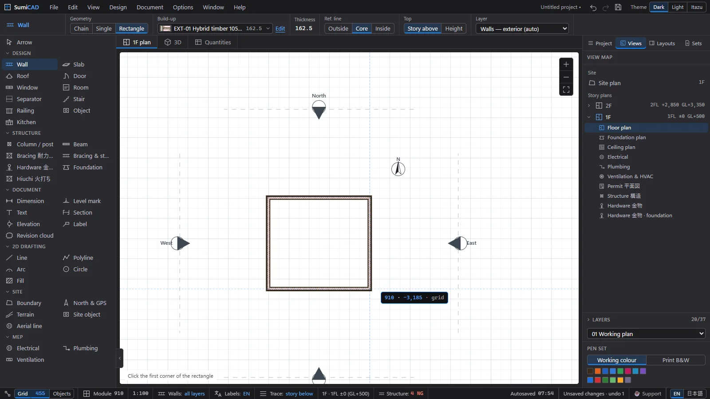Open the Build-up EXT-01 Hybrid timber dropdown

click(215, 28)
